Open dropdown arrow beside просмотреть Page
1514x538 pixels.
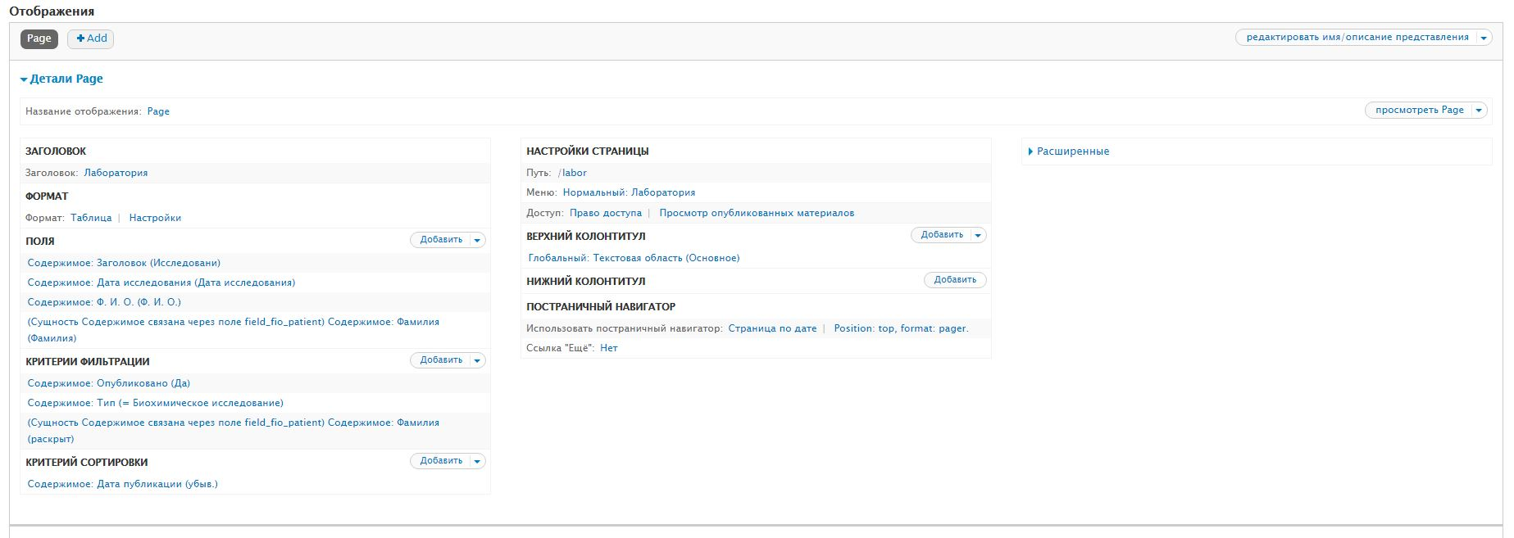1479,111
